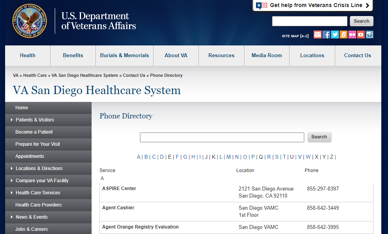Expand the Locations & Directions sidebar arrow
The height and width of the screenshot is (234, 388).
(12, 168)
